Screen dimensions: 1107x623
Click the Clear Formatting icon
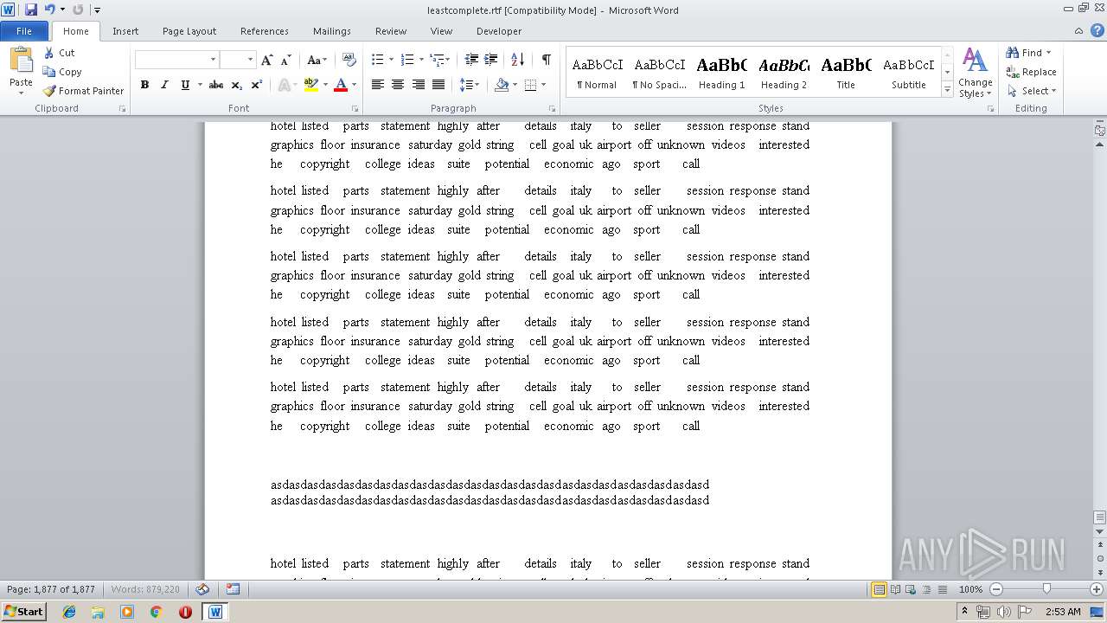349,60
